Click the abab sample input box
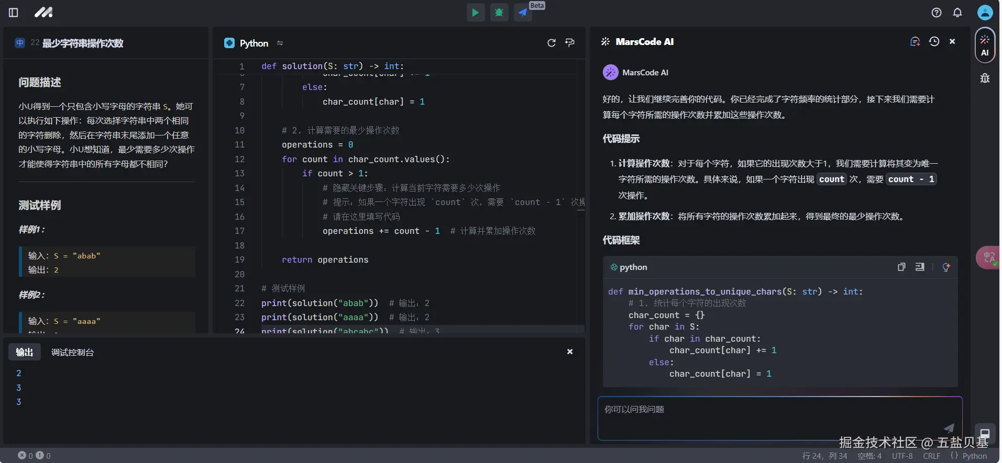This screenshot has width=1002, height=463. (107, 262)
